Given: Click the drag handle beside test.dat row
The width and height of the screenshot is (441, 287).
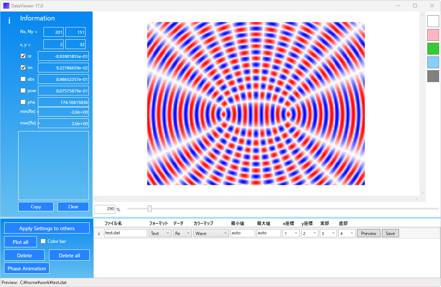Looking at the screenshot, I should tap(99, 234).
